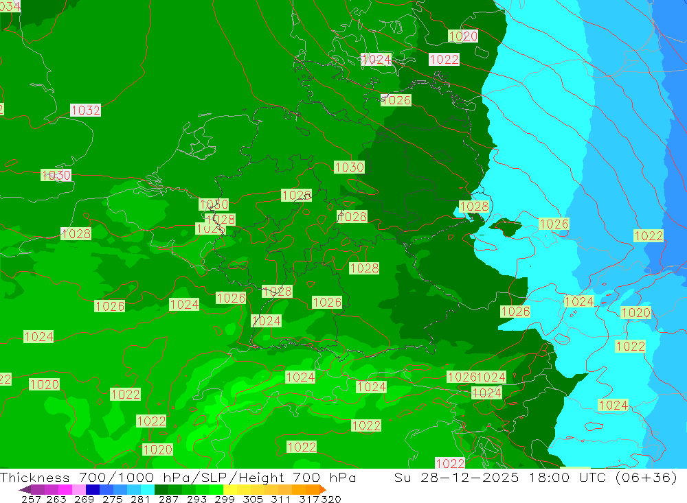Click the orange right arrow tip of legend
The height and width of the screenshot is (503, 687).
coord(322,490)
